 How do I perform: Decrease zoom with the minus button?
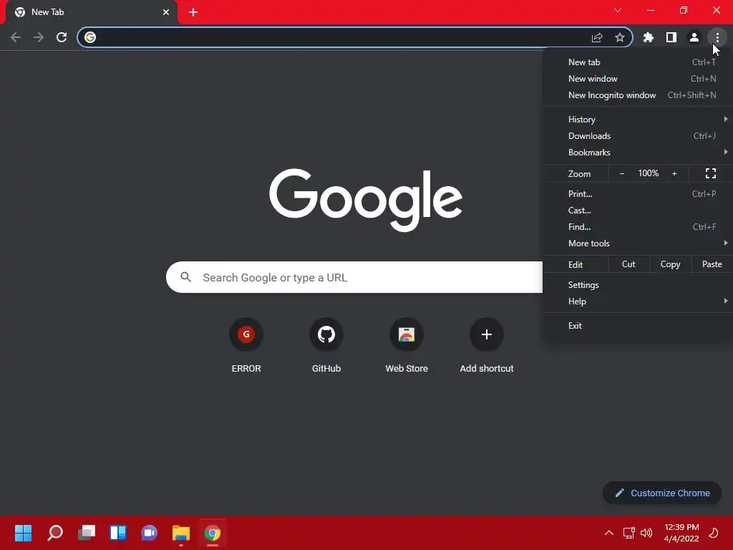[622, 173]
